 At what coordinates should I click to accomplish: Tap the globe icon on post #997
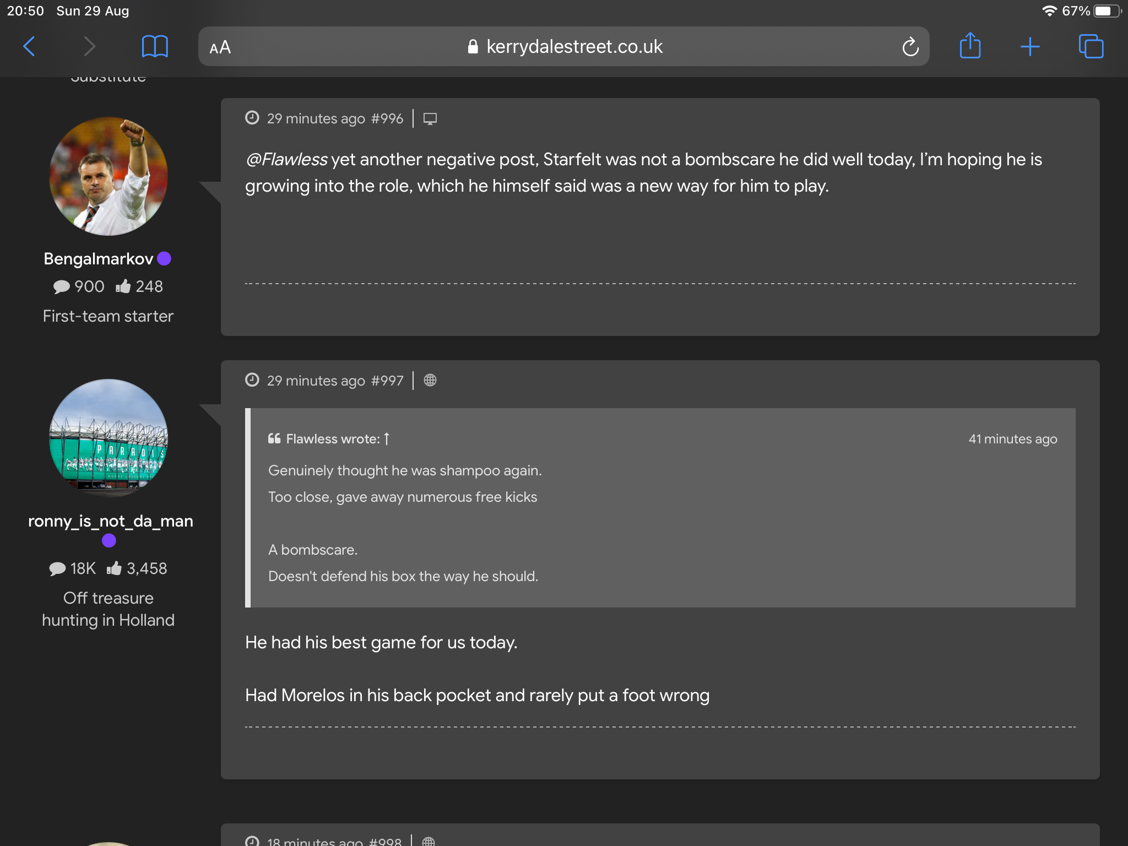point(430,380)
